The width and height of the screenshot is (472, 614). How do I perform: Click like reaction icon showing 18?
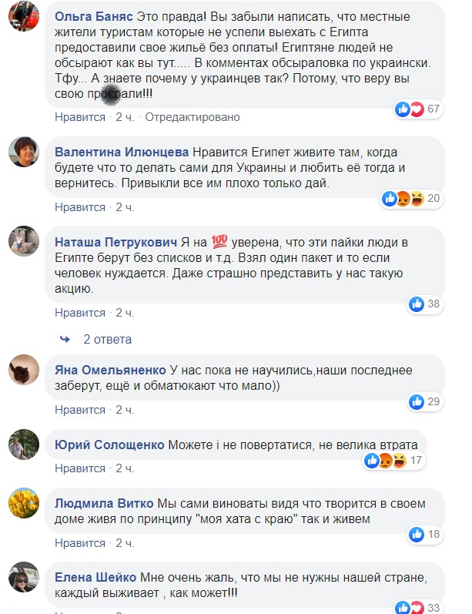point(417,534)
